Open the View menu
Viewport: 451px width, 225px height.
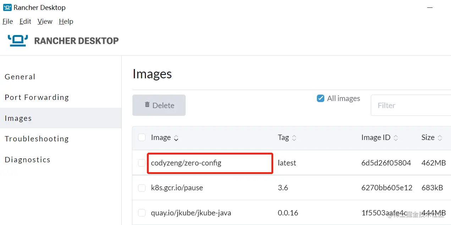[x=45, y=22]
